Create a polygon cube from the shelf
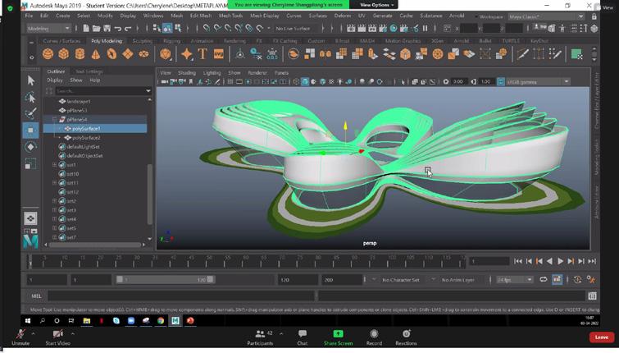Image resolution: width=619 pixels, height=353 pixels. coord(64,54)
